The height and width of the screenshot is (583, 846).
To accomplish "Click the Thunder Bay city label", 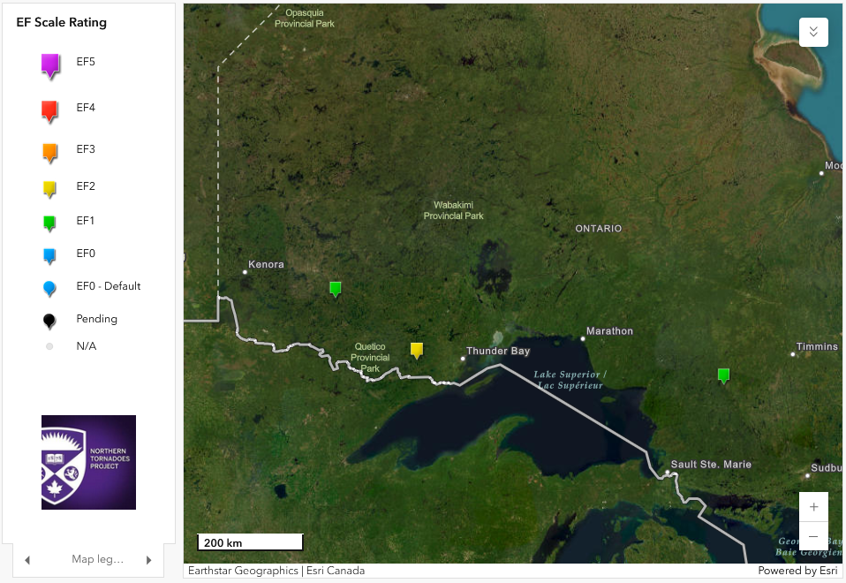I will pos(498,352).
